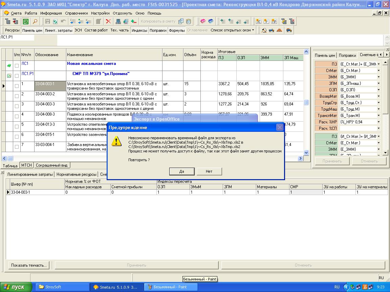Open search with the magnifier icon
Image resolution: width=390 pixels, height=292 pixels.
35,21
